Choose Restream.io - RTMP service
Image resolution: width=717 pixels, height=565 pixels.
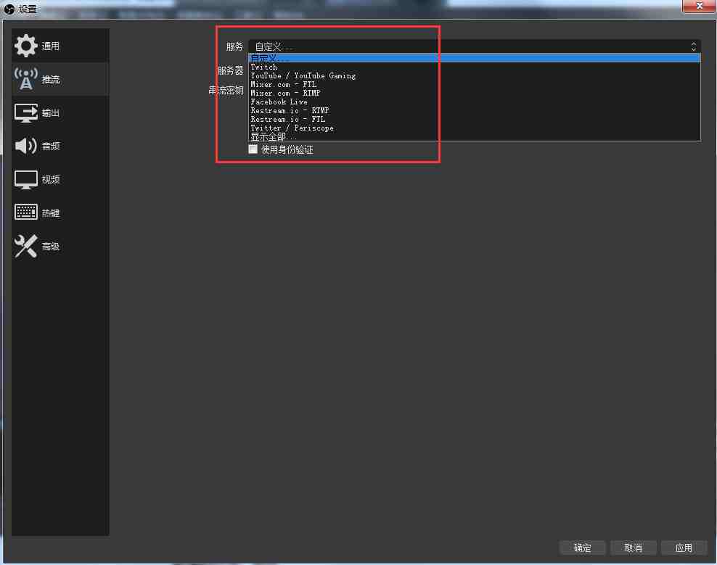pos(474,110)
